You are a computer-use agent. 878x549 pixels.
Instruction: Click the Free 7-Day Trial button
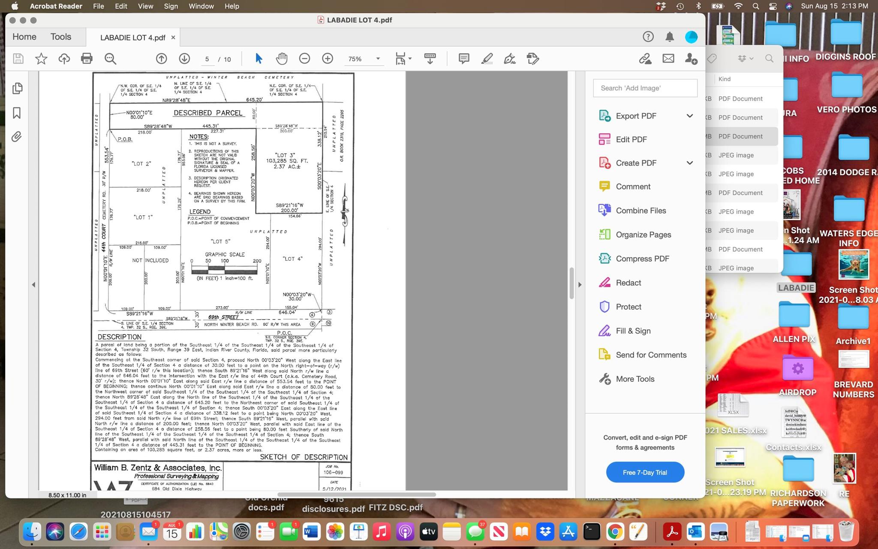pyautogui.click(x=645, y=472)
